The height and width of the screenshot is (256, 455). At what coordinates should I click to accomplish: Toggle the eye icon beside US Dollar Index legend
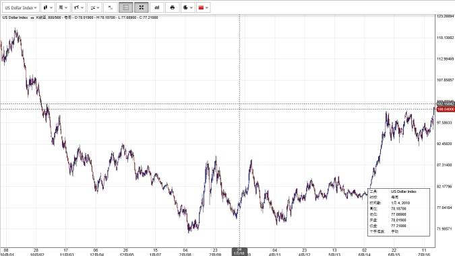32,17
